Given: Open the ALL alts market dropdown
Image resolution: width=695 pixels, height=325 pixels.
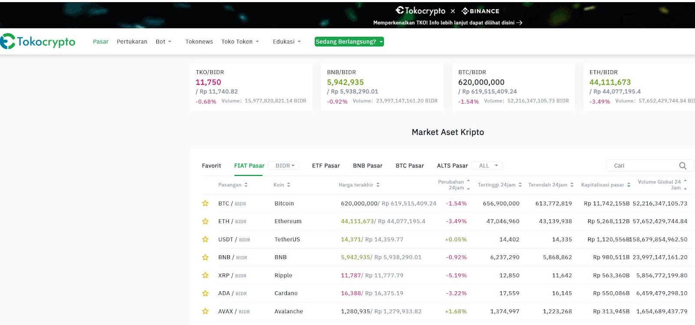Looking at the screenshot, I should tap(487, 166).
